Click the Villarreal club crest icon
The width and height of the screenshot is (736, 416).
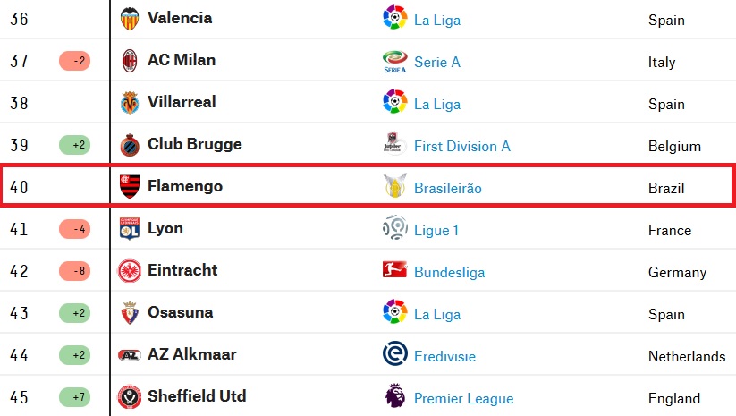(130, 103)
